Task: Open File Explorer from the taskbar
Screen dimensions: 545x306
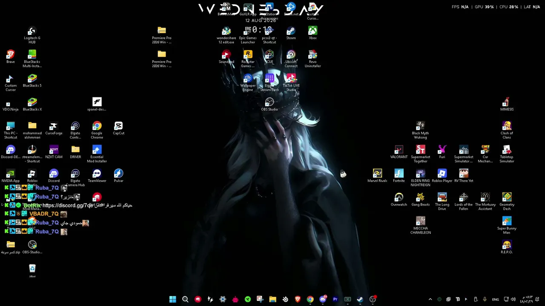Action: [x=272, y=299]
